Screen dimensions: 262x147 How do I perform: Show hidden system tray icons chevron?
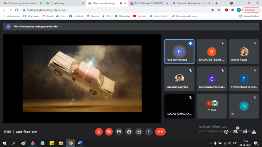click(x=211, y=143)
